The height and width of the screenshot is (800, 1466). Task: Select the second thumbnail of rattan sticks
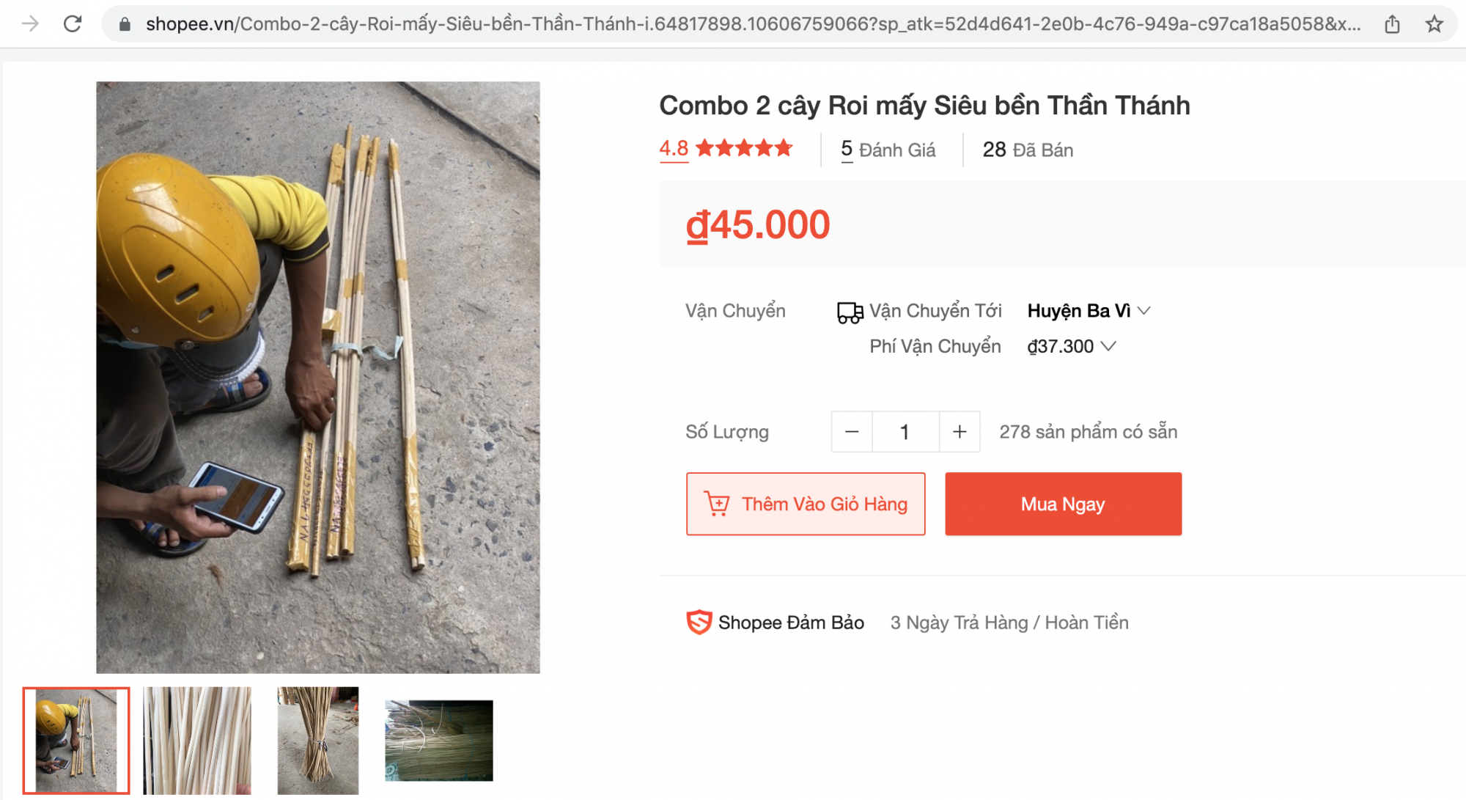pyautogui.click(x=197, y=741)
